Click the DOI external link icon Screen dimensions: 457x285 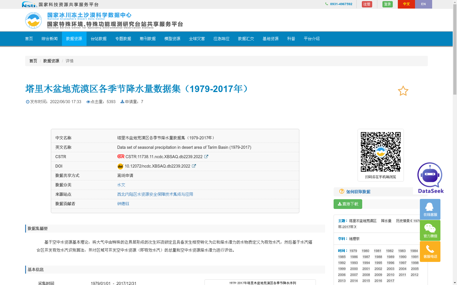194,166
